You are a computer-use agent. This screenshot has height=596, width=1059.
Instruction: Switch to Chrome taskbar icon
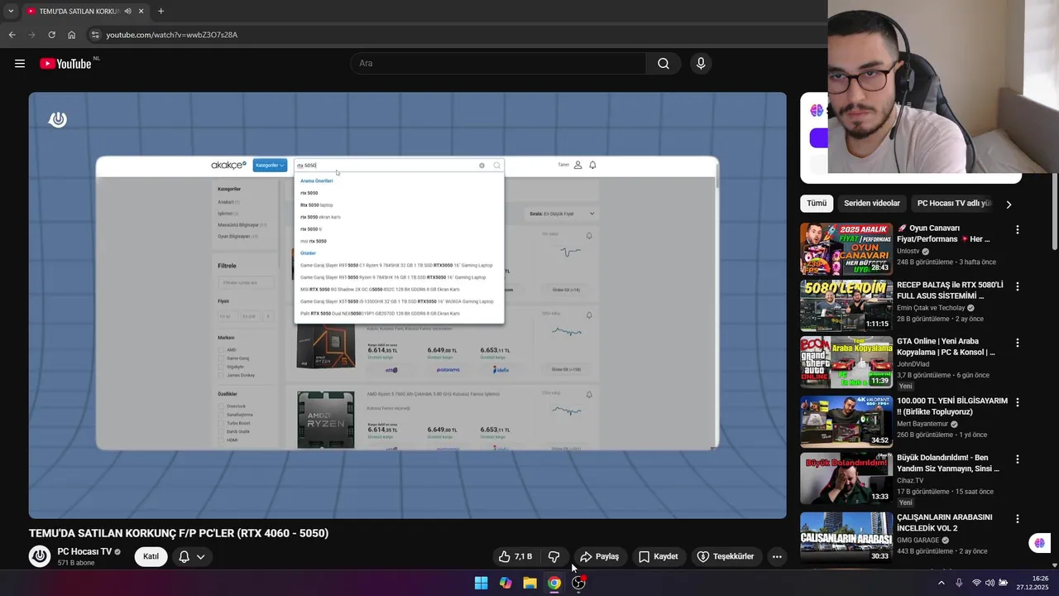(554, 583)
